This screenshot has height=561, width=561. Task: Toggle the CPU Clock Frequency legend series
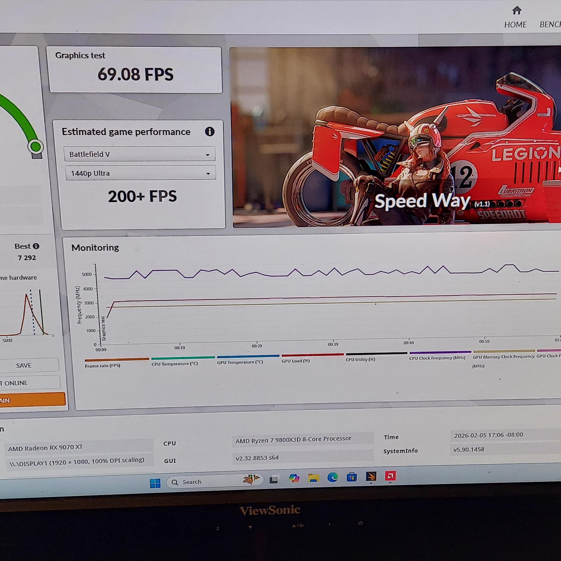(440, 355)
